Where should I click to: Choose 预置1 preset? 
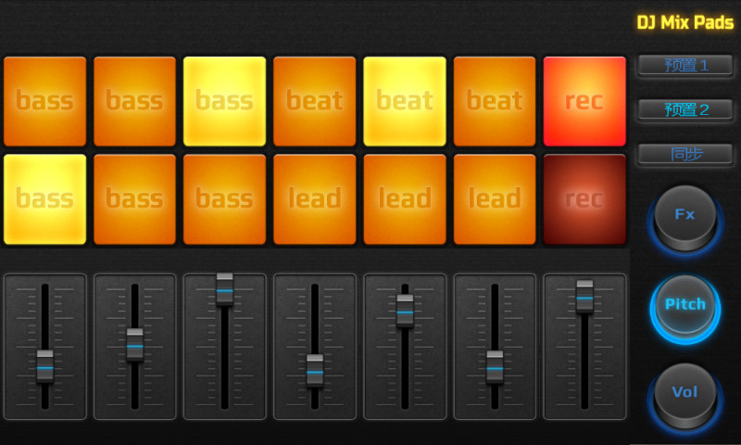tap(685, 65)
